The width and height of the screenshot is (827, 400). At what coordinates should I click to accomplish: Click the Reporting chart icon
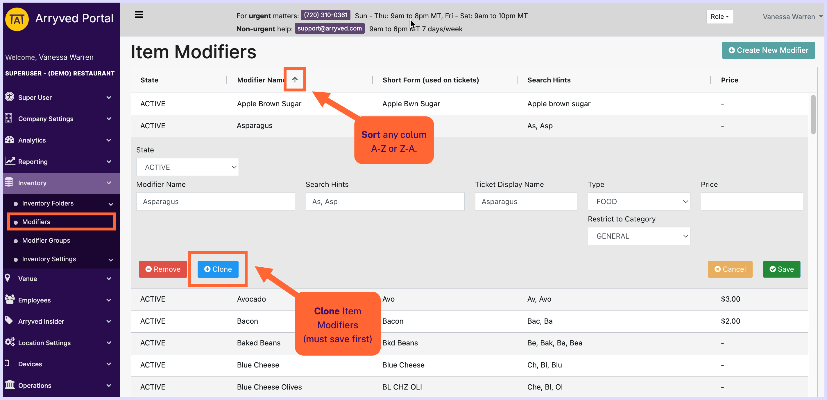(10, 161)
